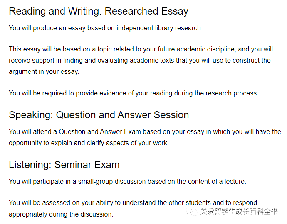Click the sentence about independent library research
The width and height of the screenshot is (287, 224).
(106, 28)
